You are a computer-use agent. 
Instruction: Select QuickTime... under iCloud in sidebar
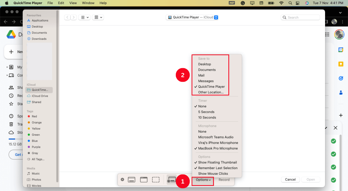pos(39,90)
